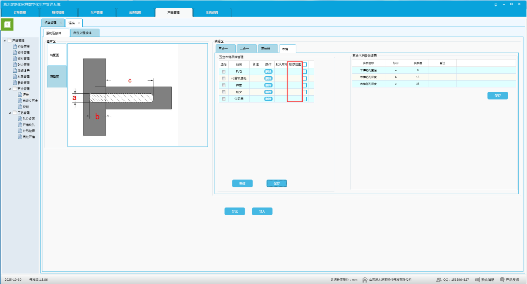The image size is (527, 284).
Task: Click the QQ contact people icon
Action: point(439,280)
